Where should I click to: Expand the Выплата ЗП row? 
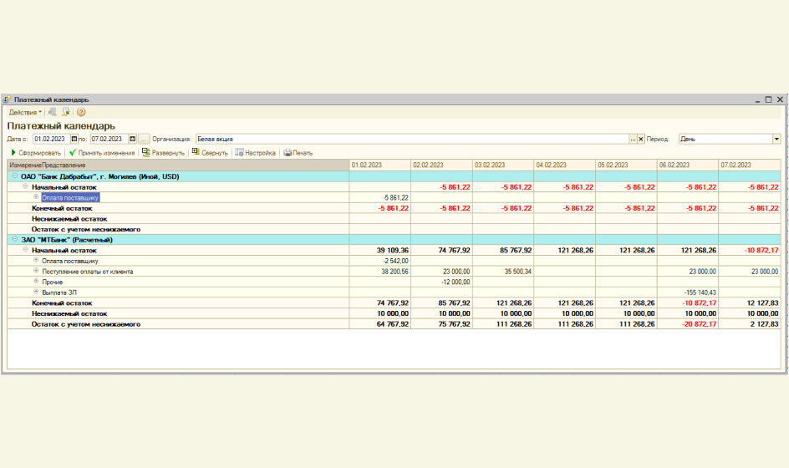(36, 292)
